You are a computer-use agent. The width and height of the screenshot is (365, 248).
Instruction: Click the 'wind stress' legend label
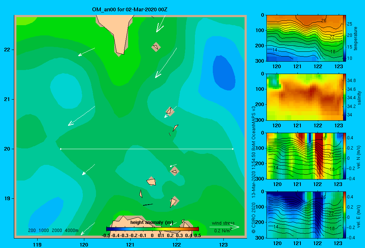[223, 223]
